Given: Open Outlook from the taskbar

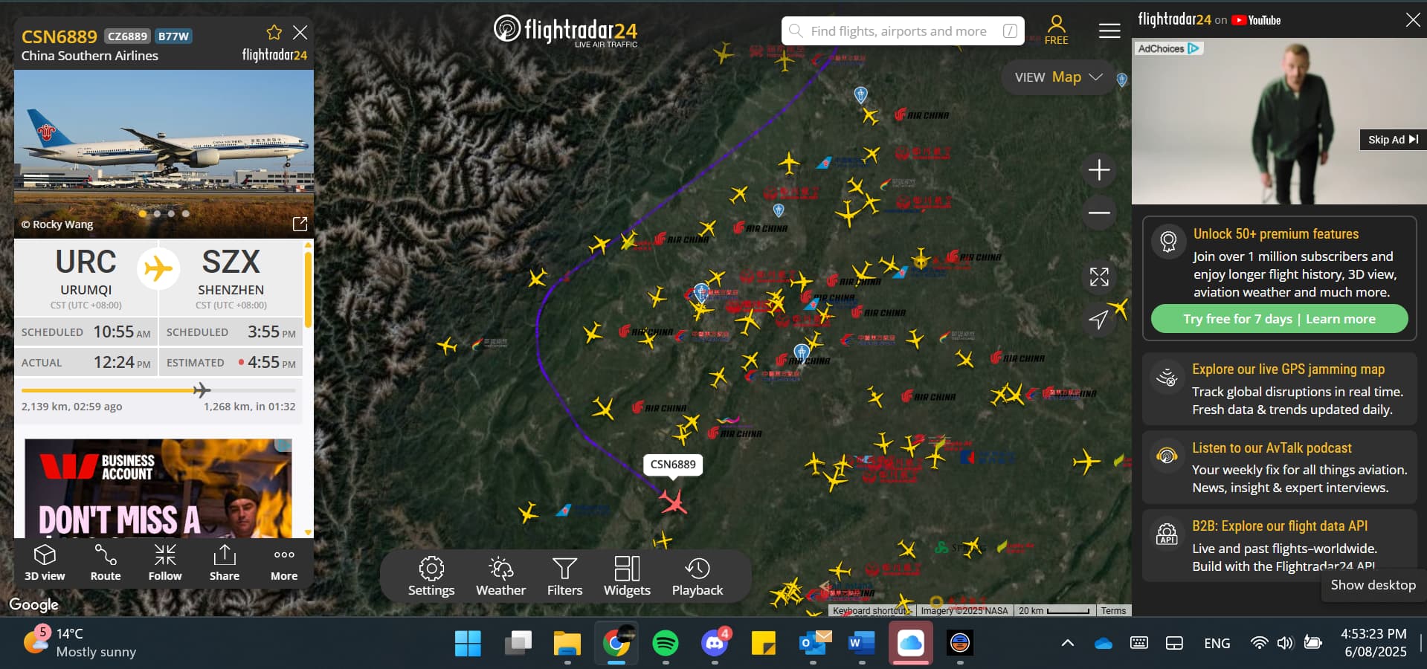Looking at the screenshot, I should [814, 643].
